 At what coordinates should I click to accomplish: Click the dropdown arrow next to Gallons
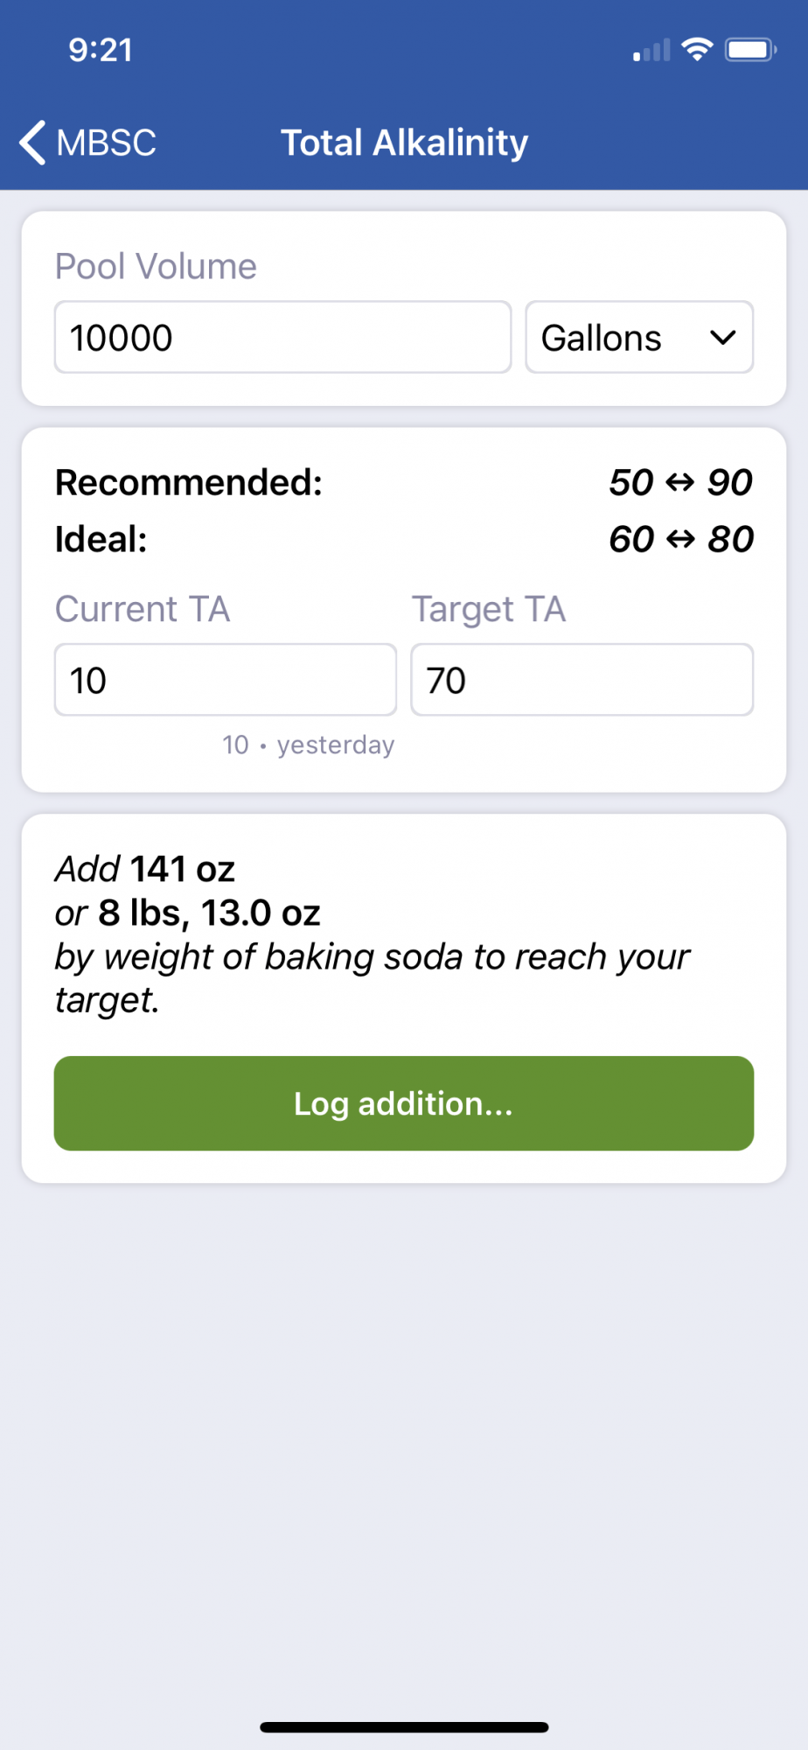[x=723, y=338]
